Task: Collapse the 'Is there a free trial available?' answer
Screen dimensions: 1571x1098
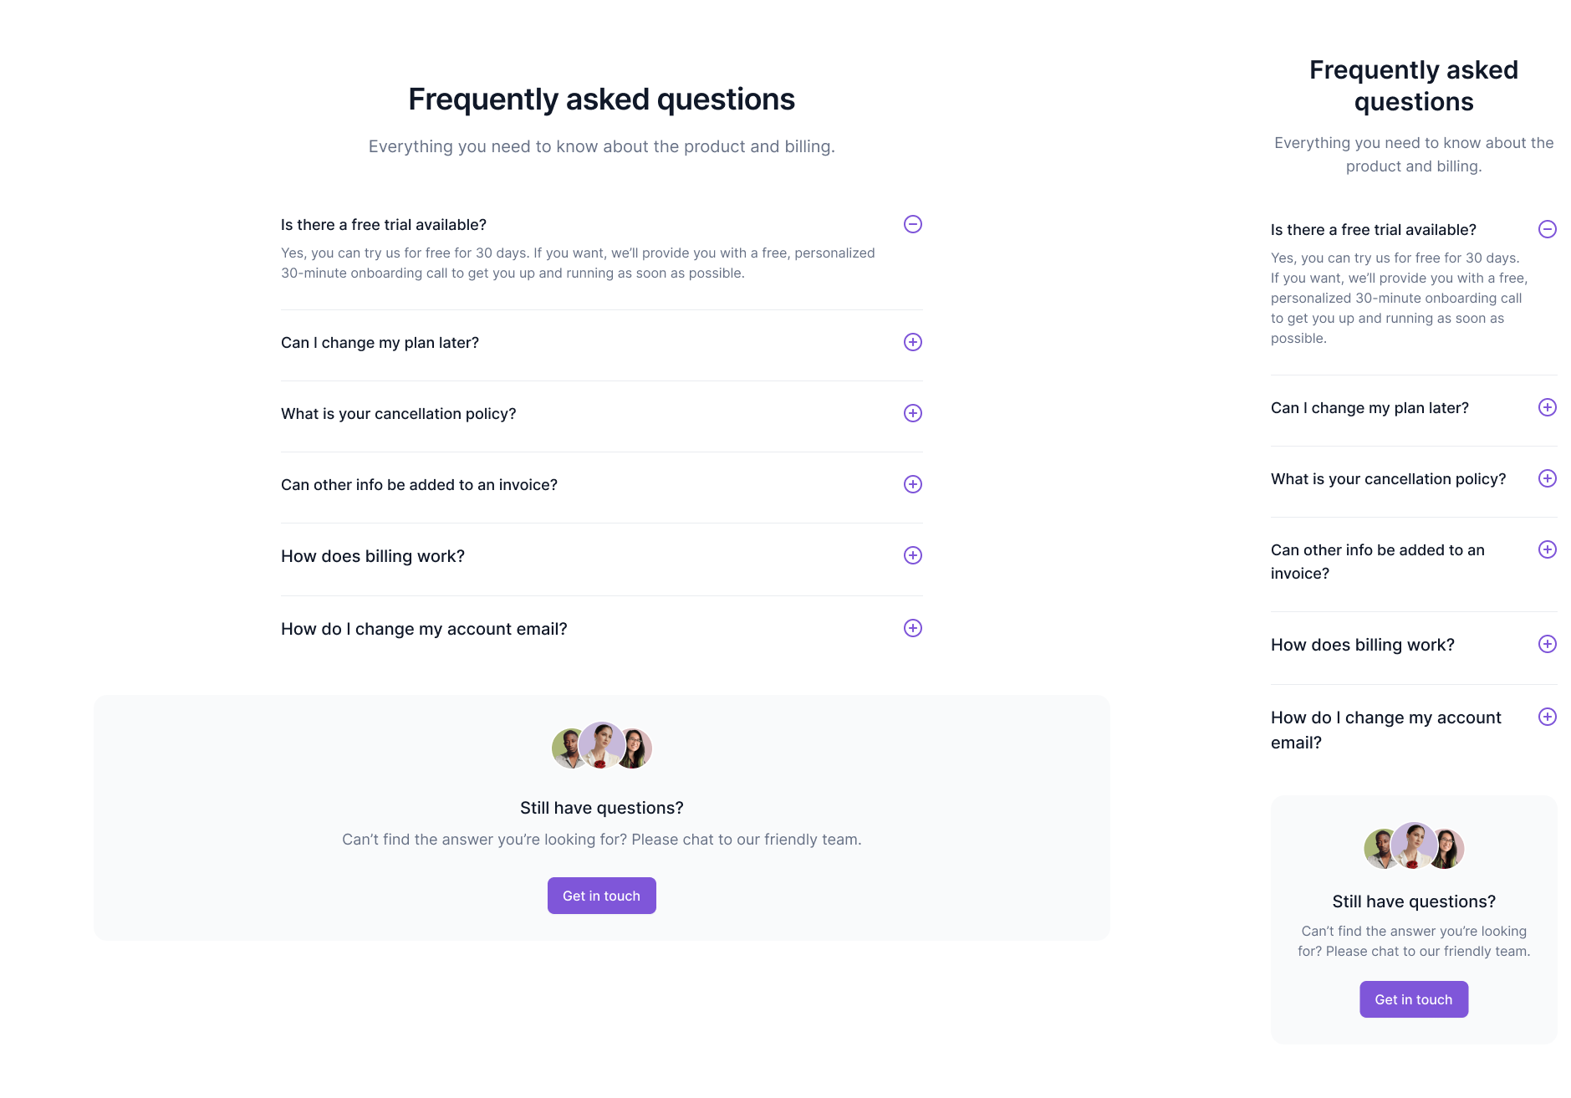Action: coord(912,224)
